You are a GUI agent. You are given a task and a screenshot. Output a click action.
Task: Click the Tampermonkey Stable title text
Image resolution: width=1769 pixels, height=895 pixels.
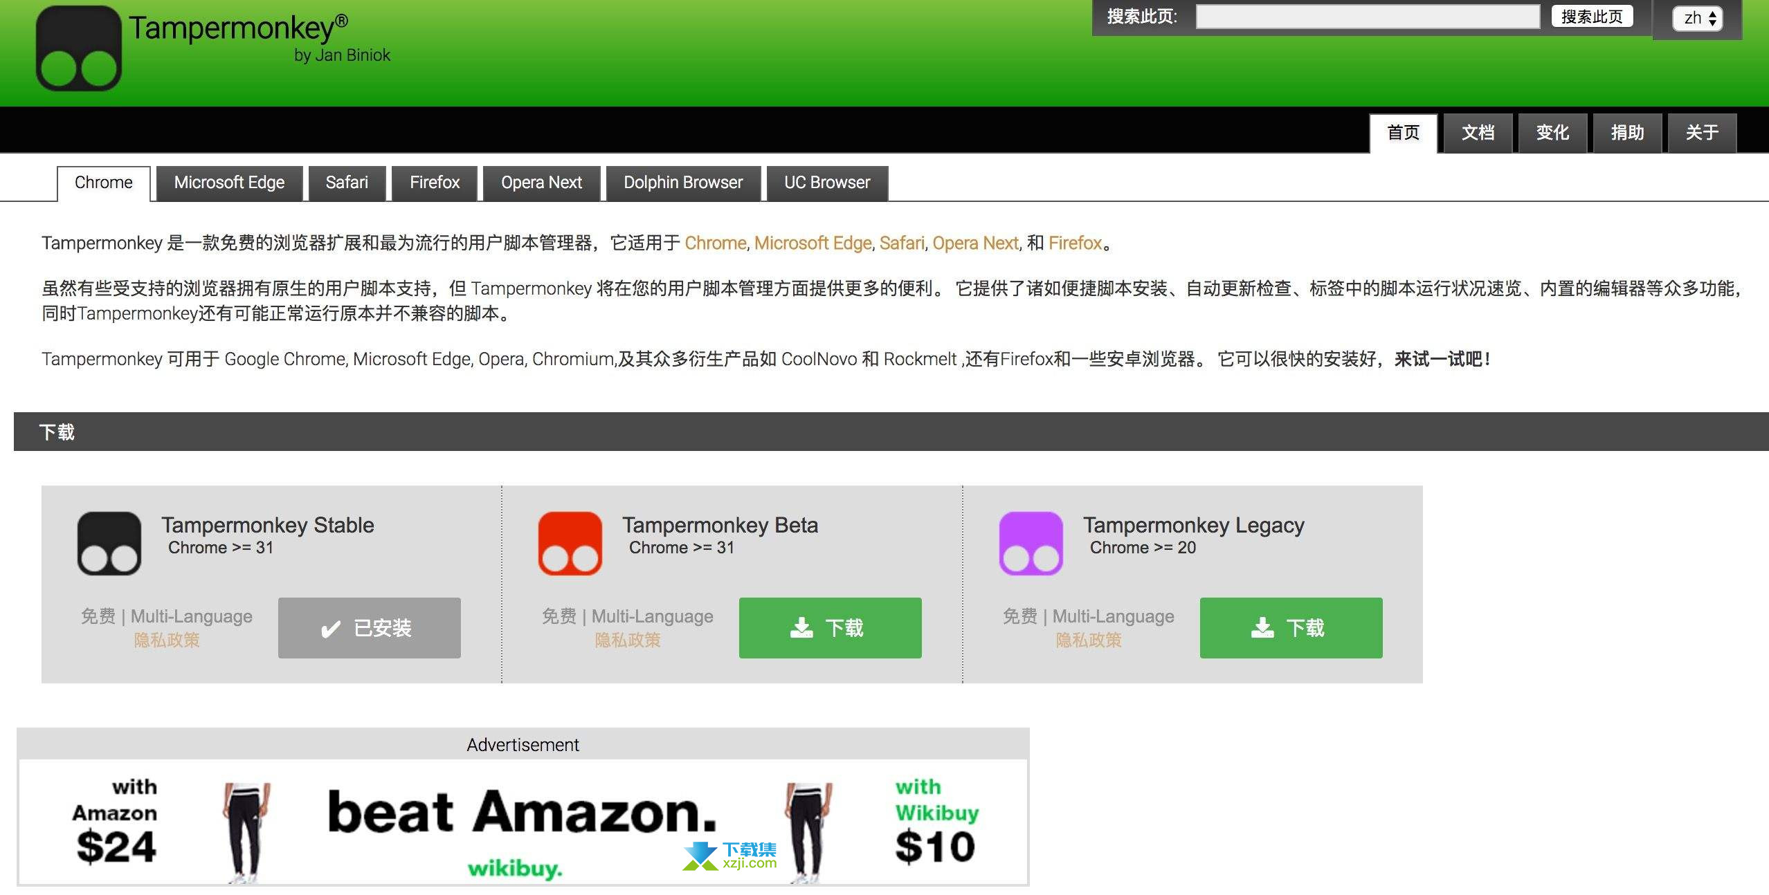(x=268, y=526)
